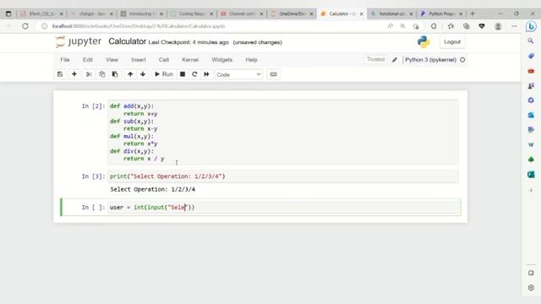Open cell type dropdown showing Code
Image resolution: width=541 pixels, height=304 pixels.
click(x=238, y=74)
